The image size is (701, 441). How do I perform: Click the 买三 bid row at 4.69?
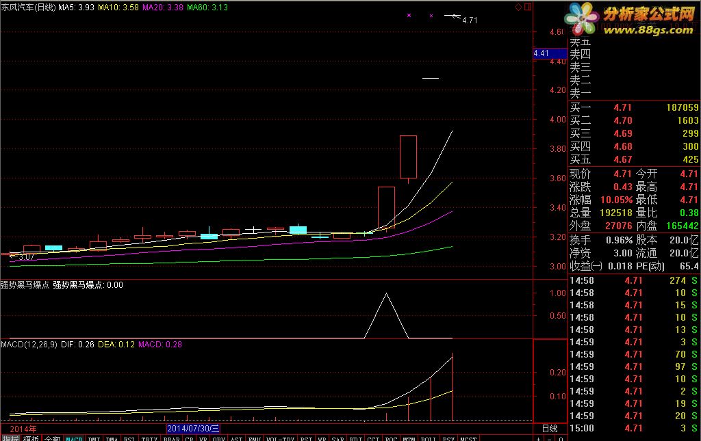(x=633, y=133)
